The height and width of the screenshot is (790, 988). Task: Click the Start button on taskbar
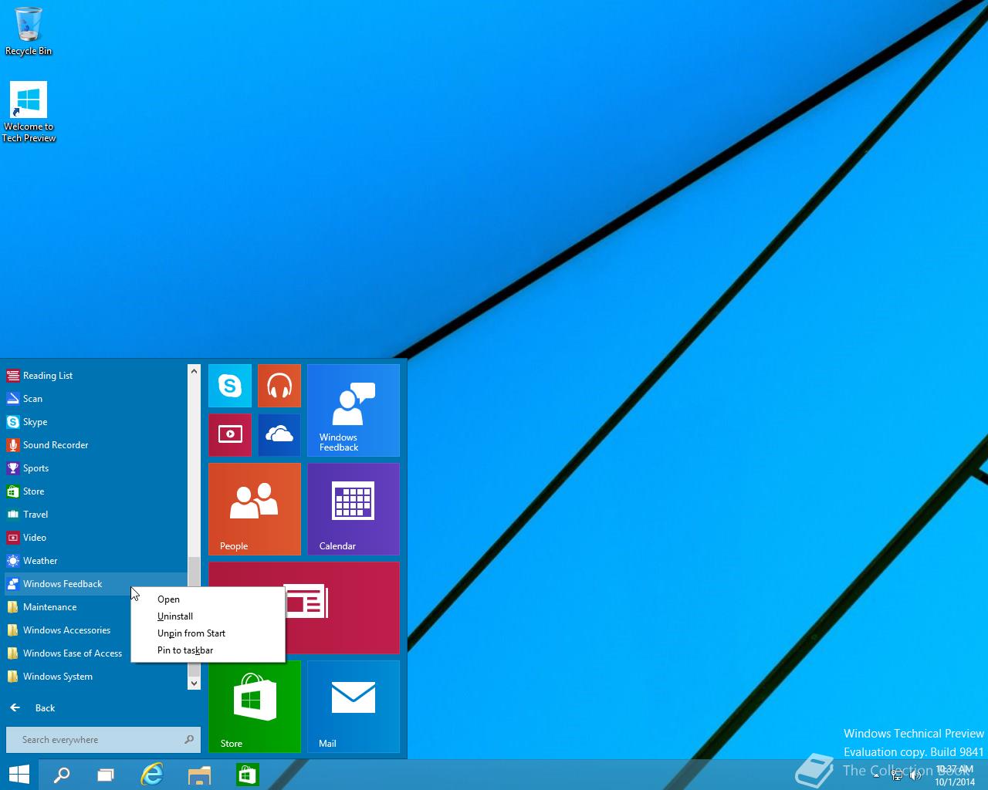click(x=19, y=775)
